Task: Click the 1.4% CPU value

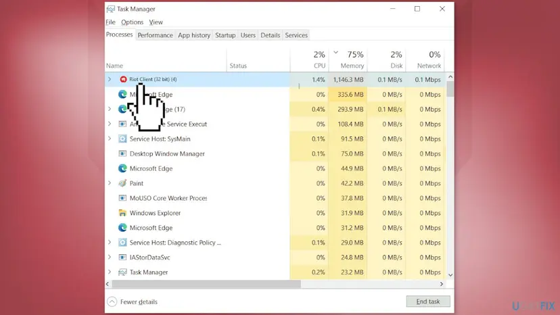Action: coord(319,80)
